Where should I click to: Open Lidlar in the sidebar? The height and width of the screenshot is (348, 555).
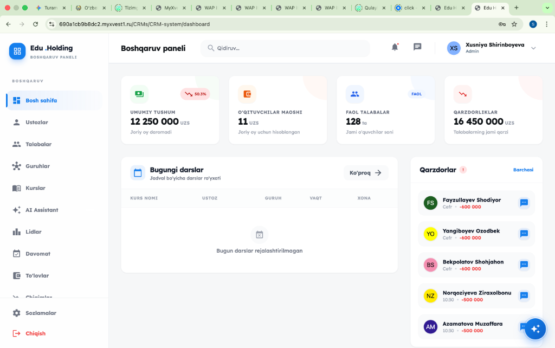(54, 232)
